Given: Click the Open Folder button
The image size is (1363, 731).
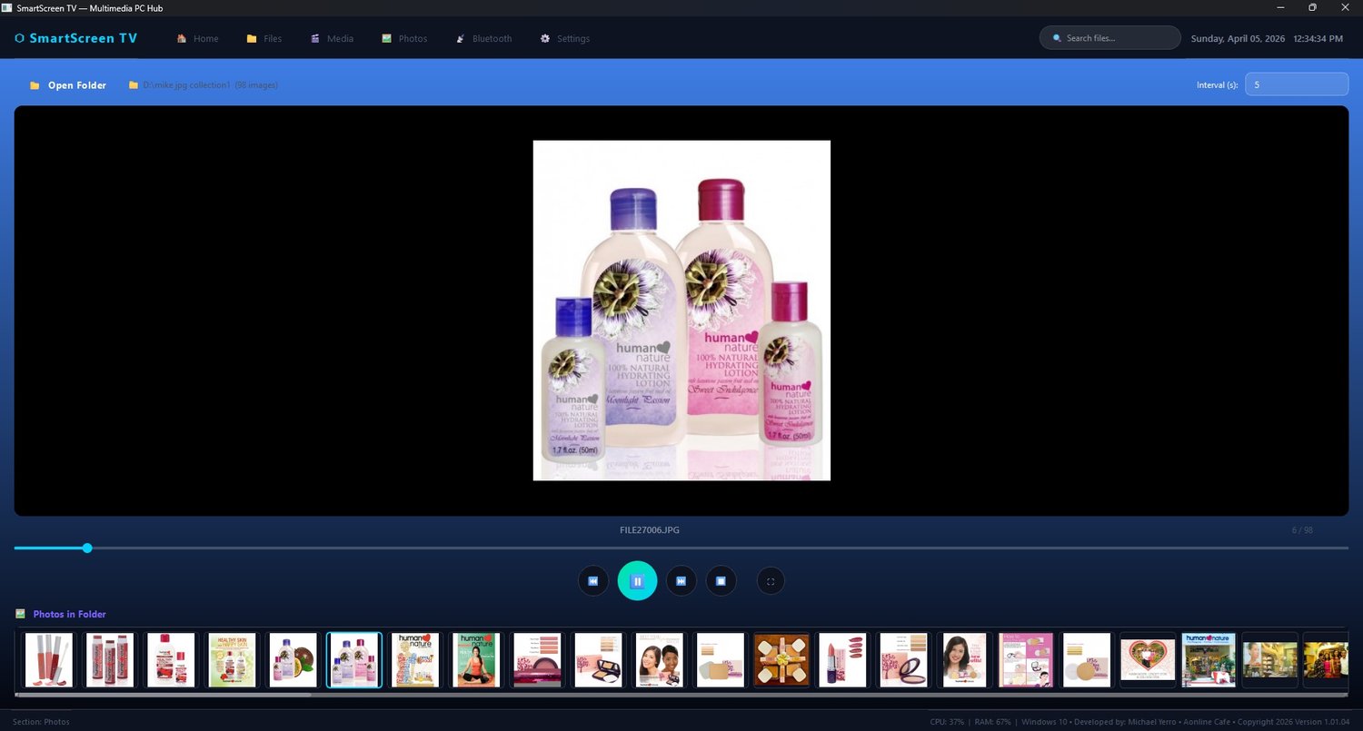Looking at the screenshot, I should pos(68,85).
